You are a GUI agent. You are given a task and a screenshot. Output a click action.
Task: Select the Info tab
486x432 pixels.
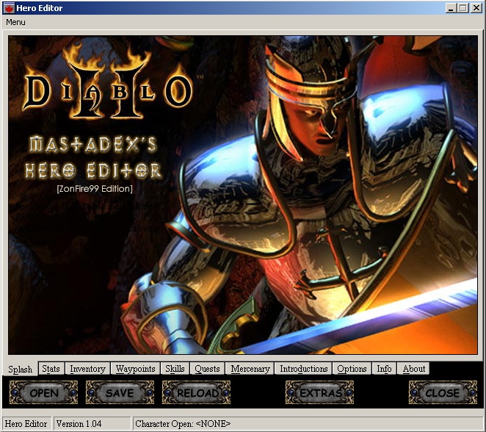click(384, 369)
